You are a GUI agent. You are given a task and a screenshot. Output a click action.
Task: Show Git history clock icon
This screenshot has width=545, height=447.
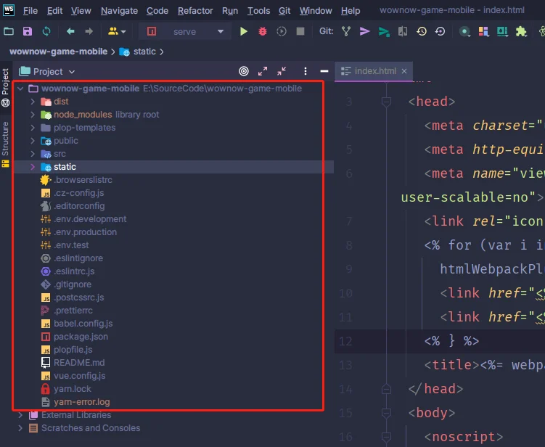(x=421, y=32)
